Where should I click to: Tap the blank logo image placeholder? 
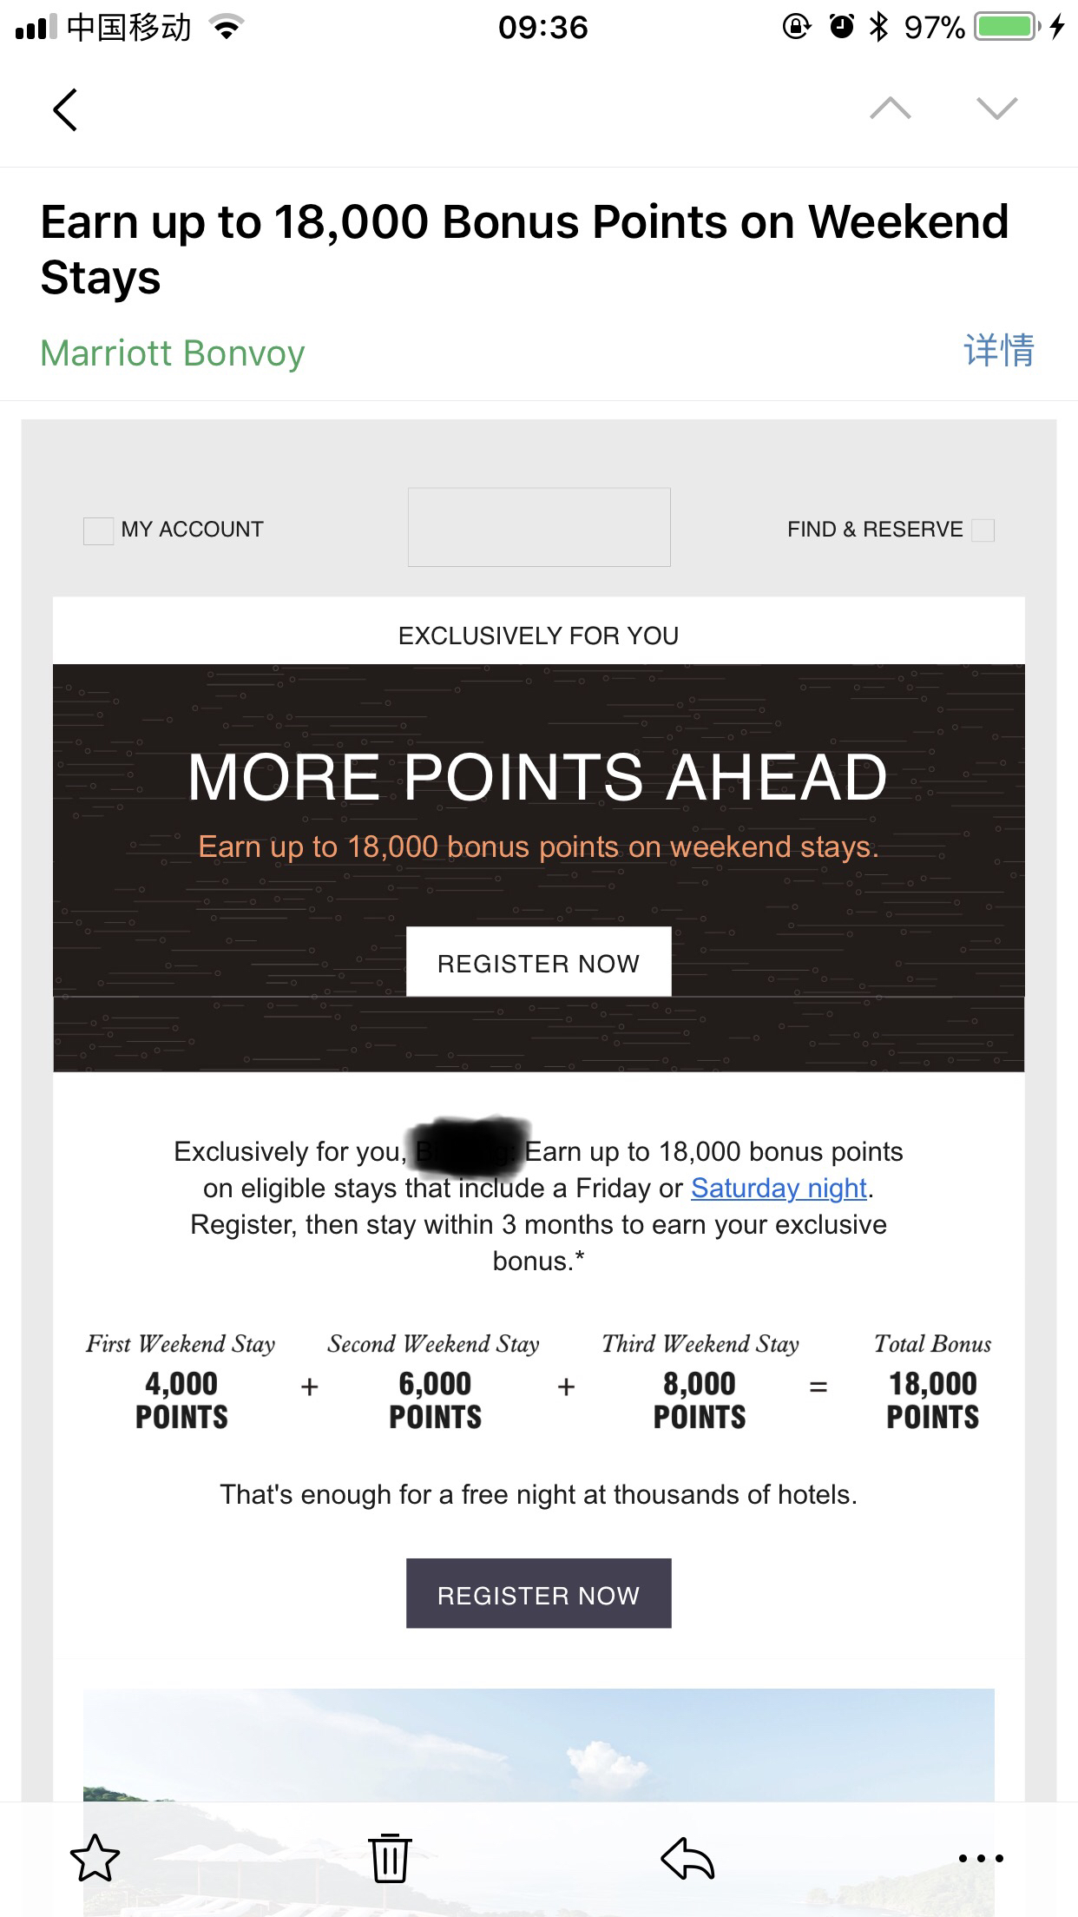tap(539, 527)
